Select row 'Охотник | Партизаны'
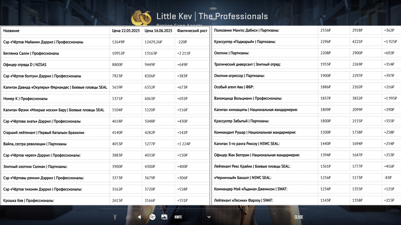401x225 pixels. click(306, 53)
